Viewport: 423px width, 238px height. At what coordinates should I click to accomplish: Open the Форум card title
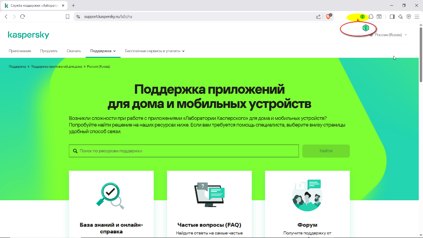[x=307, y=225]
